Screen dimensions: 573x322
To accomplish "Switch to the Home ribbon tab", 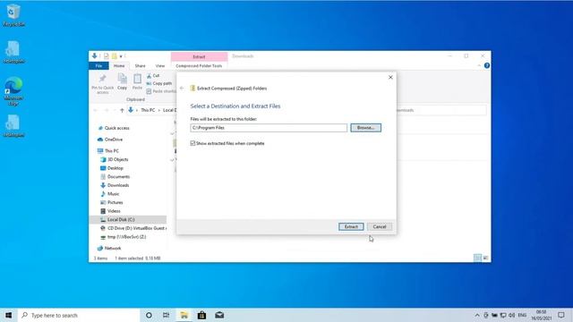I will click(x=119, y=65).
